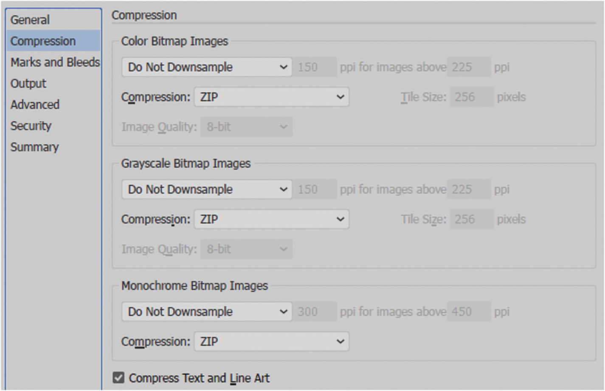The width and height of the screenshot is (605, 391).
Task: Switch to the Output panel
Action: 28,83
